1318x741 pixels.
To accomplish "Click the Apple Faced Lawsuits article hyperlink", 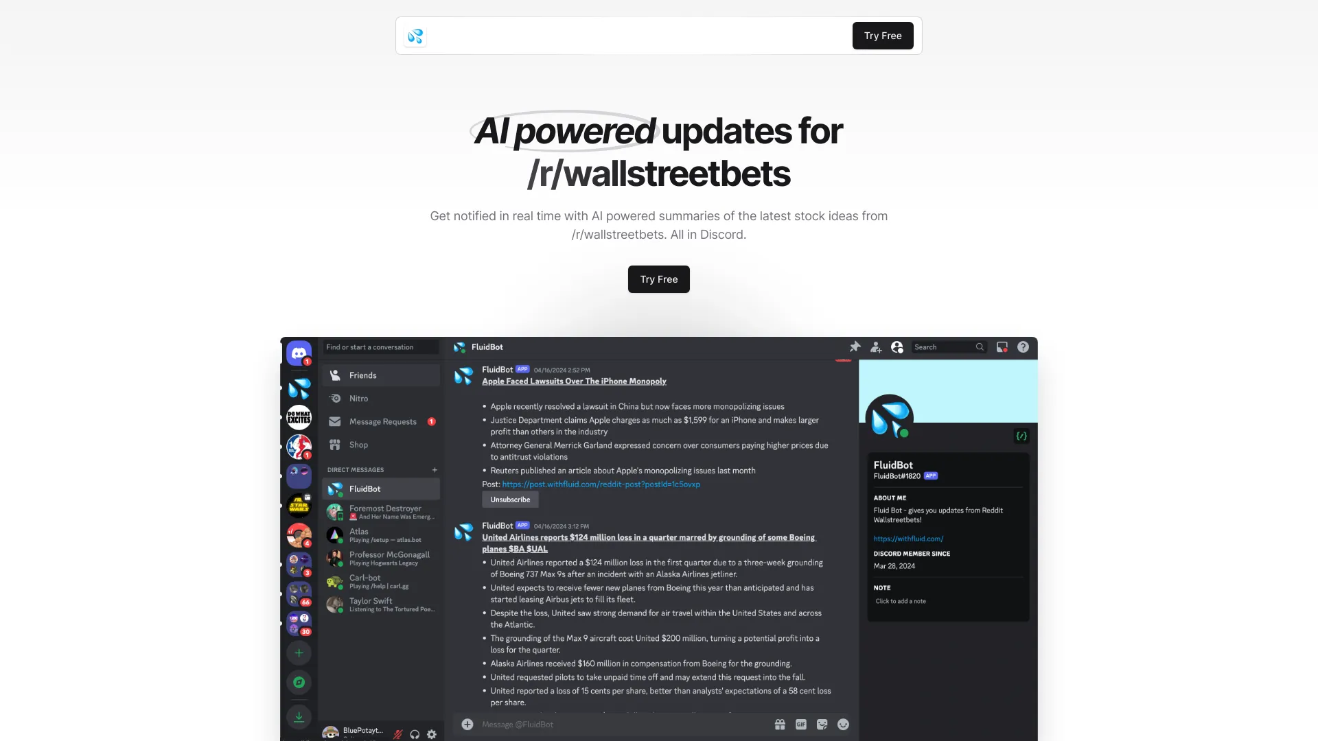I will [x=574, y=381].
